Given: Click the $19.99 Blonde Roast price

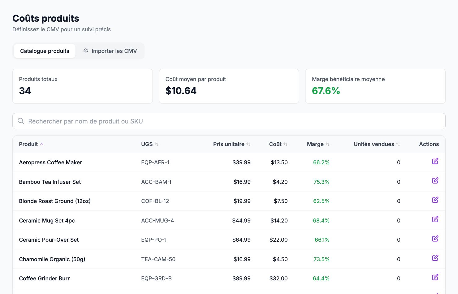Looking at the screenshot, I should [242, 201].
